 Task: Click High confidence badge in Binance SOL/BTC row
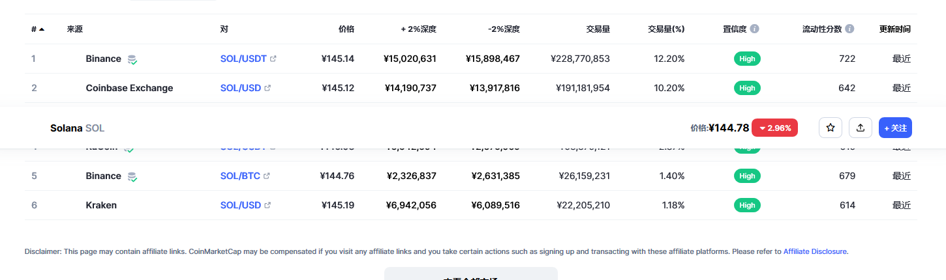click(x=747, y=176)
